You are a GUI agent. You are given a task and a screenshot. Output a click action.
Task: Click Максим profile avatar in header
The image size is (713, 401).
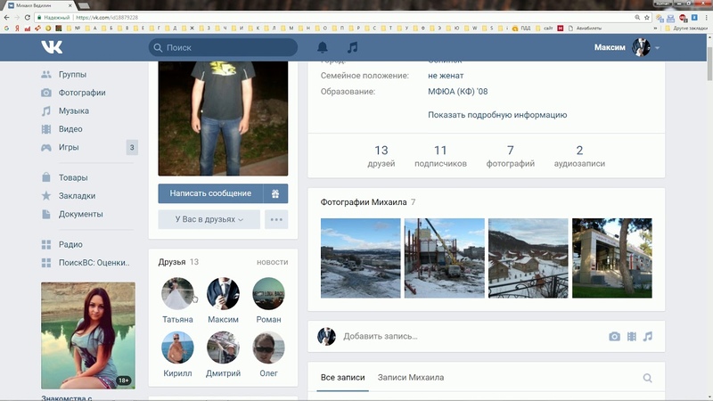[641, 48]
